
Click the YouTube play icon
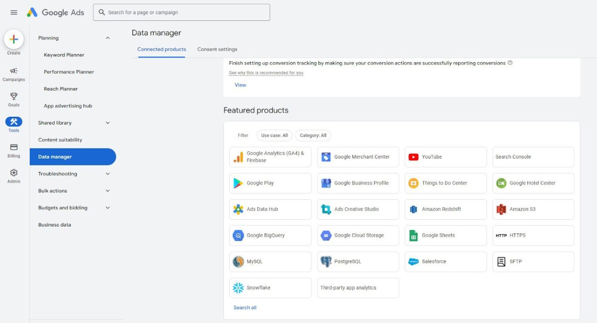413,157
